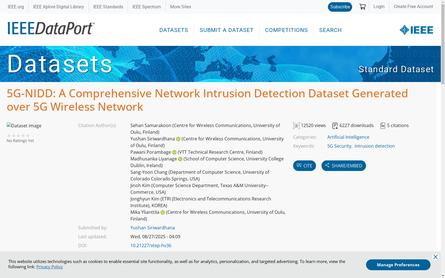Image resolution: width=445 pixels, height=278 pixels.
Task: Click author name Jinoh Kim
Action: coord(140,185)
